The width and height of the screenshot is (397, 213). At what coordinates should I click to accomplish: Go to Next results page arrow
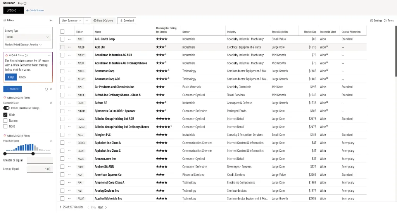pyautogui.click(x=105, y=208)
